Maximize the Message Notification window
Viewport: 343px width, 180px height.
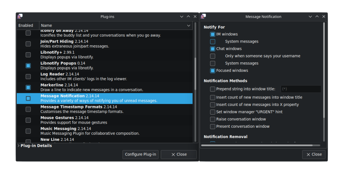coord(317,17)
